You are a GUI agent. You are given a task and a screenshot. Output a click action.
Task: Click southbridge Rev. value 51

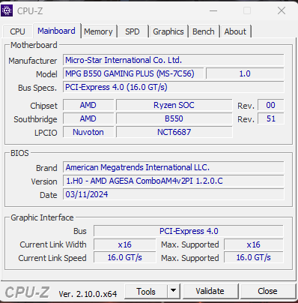pos(271,118)
